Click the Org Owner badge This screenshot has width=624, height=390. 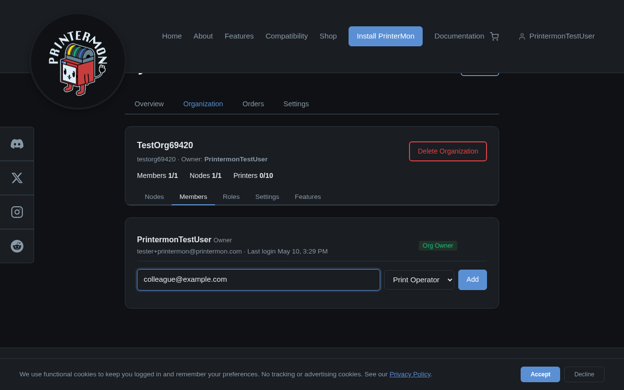pos(438,246)
